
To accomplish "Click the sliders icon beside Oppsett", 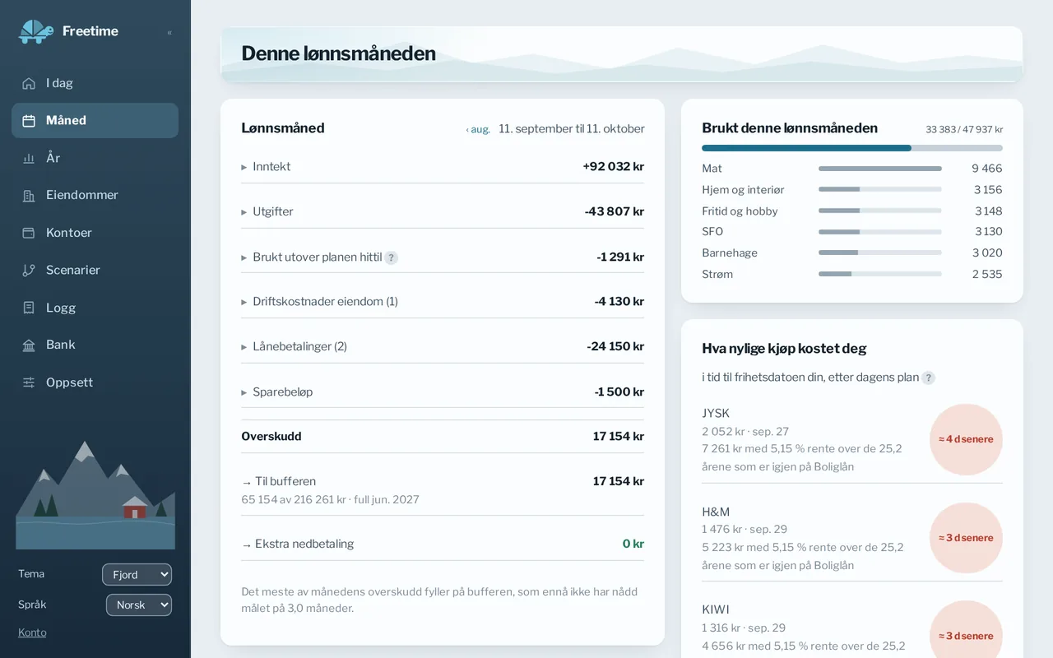I will pyautogui.click(x=29, y=382).
